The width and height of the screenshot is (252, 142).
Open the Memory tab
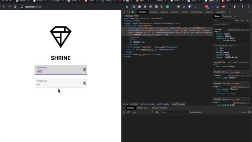(209, 12)
